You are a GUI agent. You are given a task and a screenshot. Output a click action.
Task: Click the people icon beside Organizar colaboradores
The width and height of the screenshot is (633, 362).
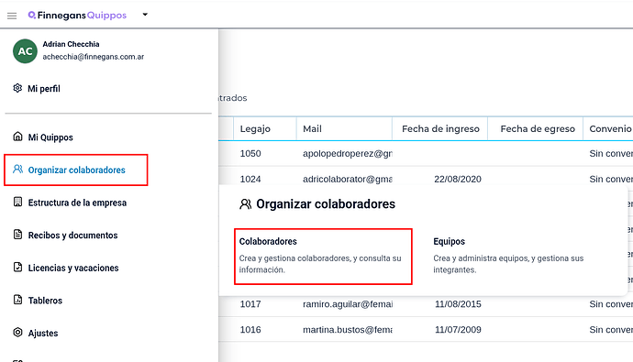coord(17,169)
